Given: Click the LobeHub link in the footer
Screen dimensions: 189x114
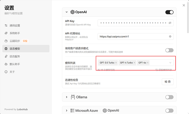Looking at the screenshot, I should (22, 109).
